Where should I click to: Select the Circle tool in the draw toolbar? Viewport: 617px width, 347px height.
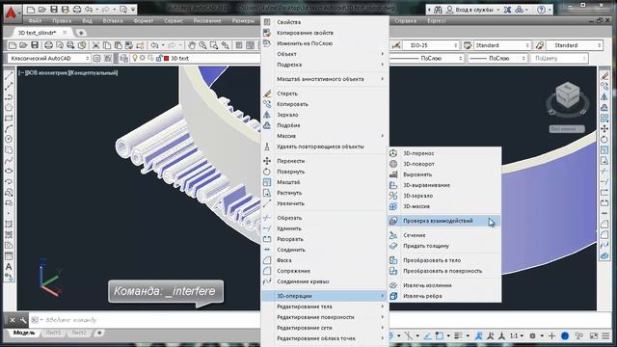(x=9, y=139)
